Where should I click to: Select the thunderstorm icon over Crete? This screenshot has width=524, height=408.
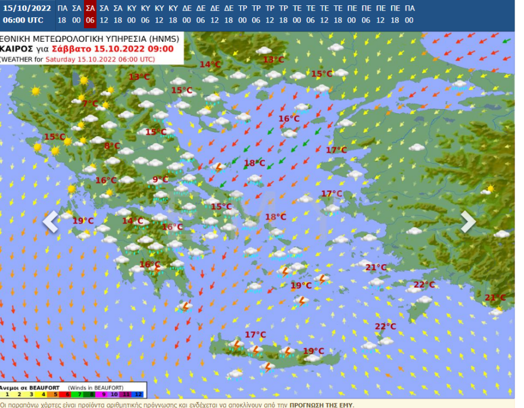tap(256, 350)
